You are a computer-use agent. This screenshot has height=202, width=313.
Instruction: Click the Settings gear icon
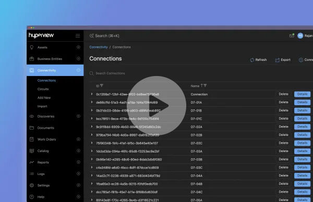31,185
